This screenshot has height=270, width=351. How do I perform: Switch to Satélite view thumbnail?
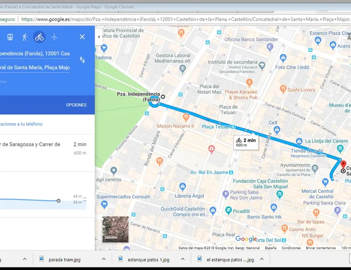point(115,229)
